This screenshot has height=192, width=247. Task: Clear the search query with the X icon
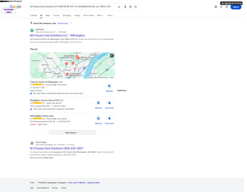[x=119, y=7]
